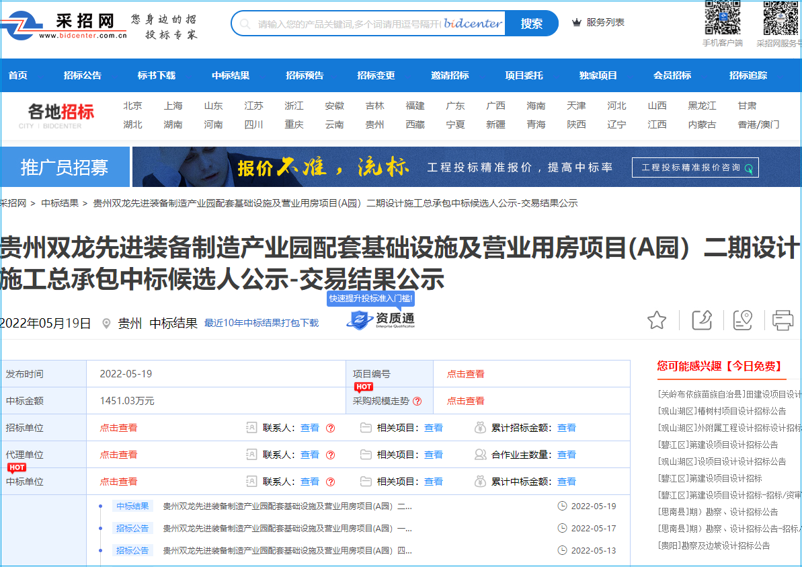
Task: Click the map location tracking icon
Action: click(742, 320)
